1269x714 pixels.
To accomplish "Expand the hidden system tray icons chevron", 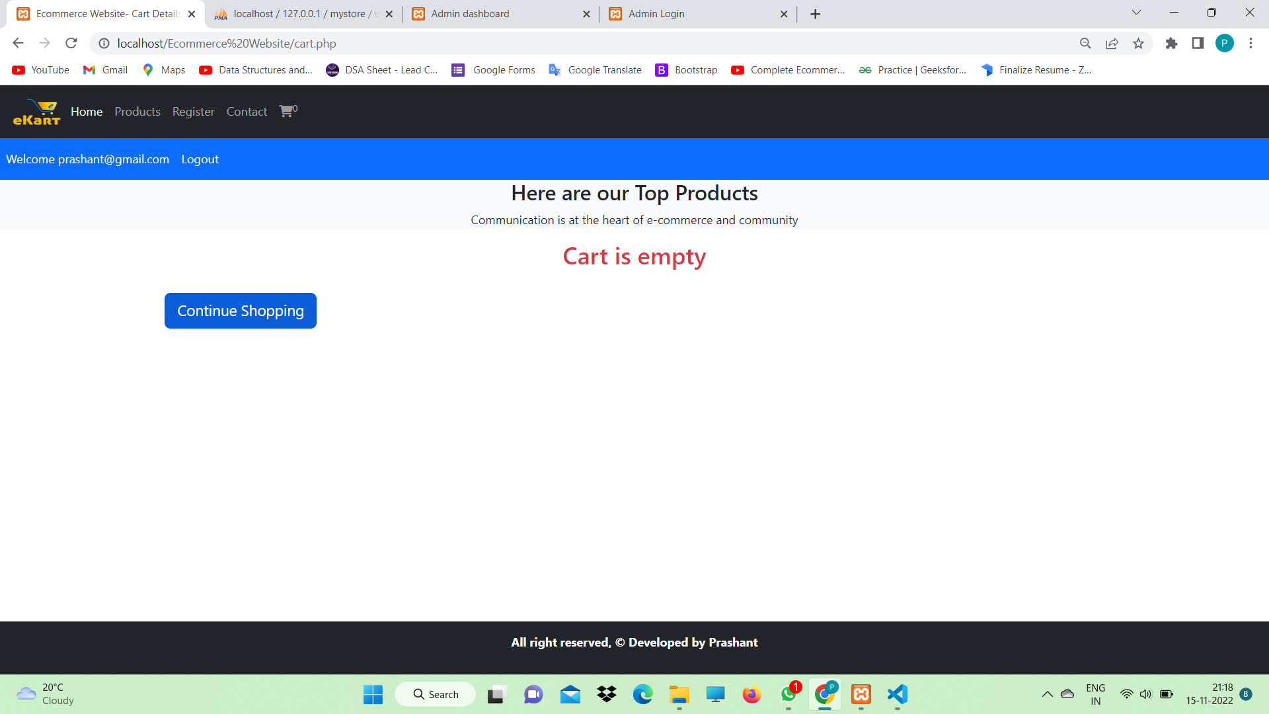I will click(1046, 694).
